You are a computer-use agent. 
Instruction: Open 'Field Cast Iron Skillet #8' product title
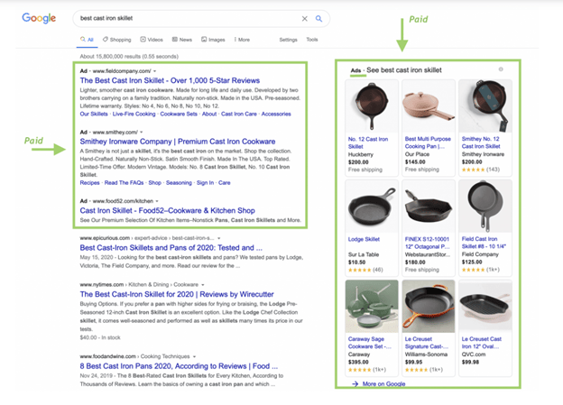pos(484,243)
